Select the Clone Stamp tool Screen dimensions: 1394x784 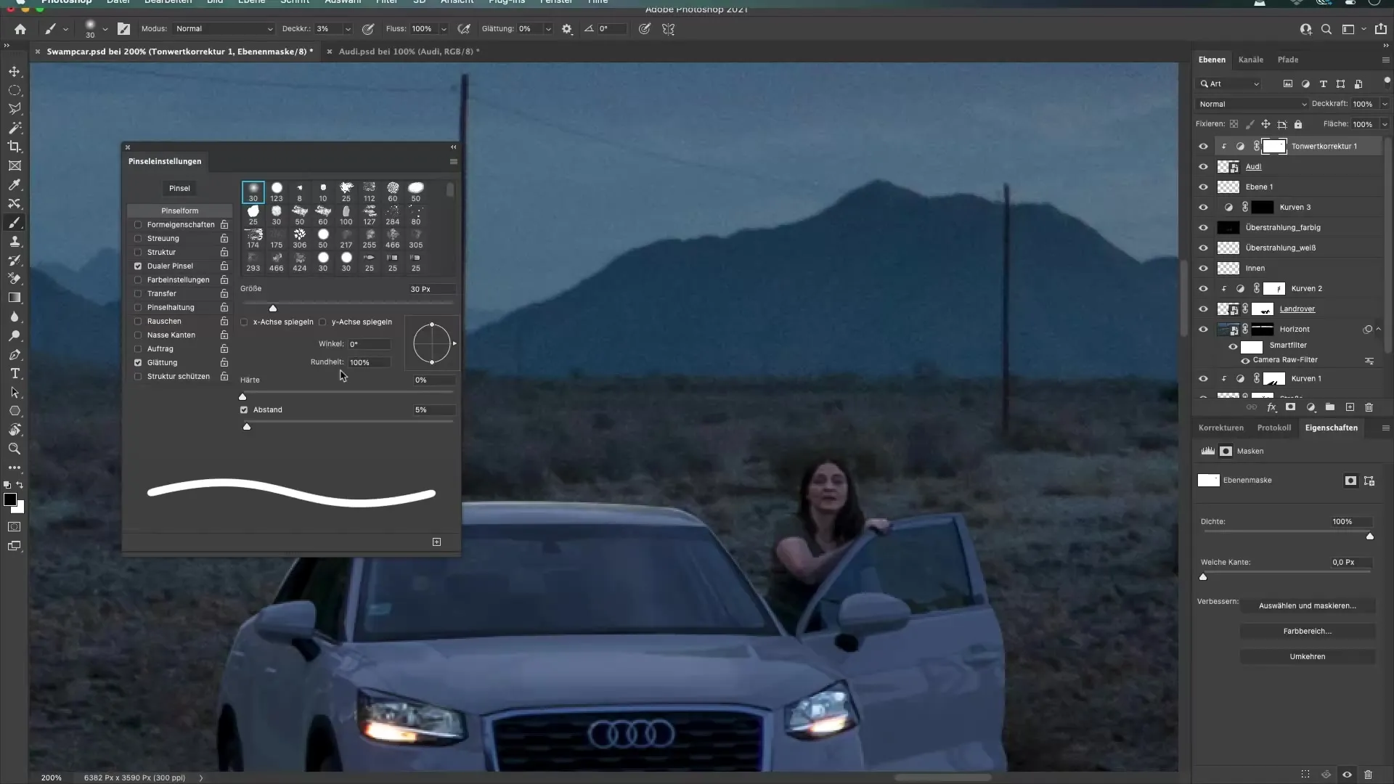[x=15, y=242]
